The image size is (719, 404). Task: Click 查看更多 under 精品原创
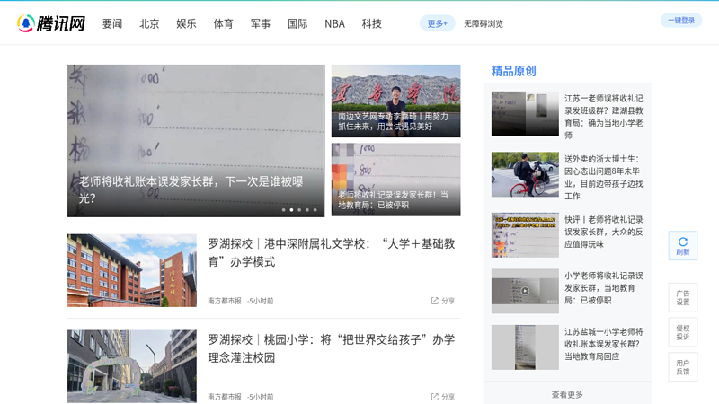(567, 394)
